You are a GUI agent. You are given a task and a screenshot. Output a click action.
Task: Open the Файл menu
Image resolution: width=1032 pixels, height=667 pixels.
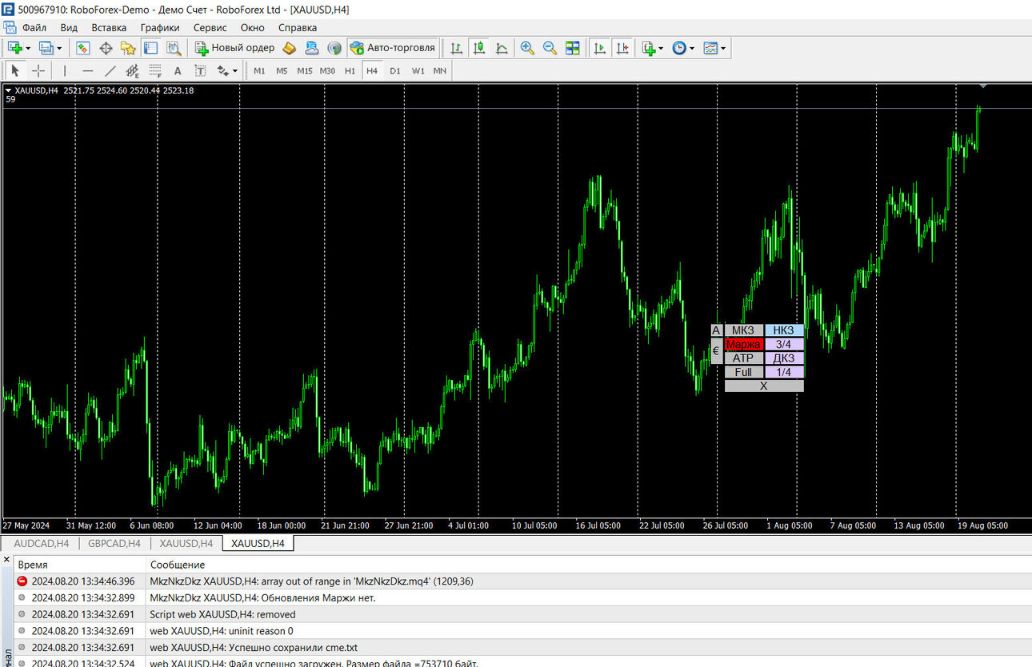34,27
